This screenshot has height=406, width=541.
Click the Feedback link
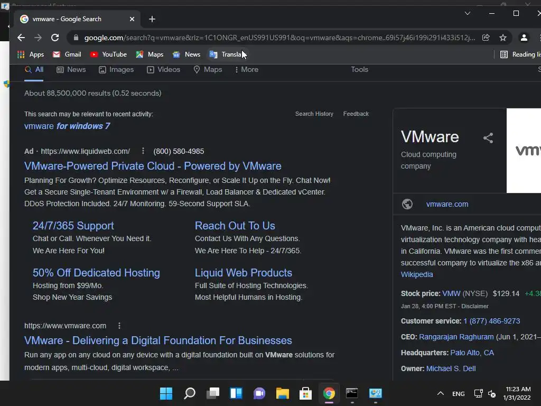[x=356, y=114]
